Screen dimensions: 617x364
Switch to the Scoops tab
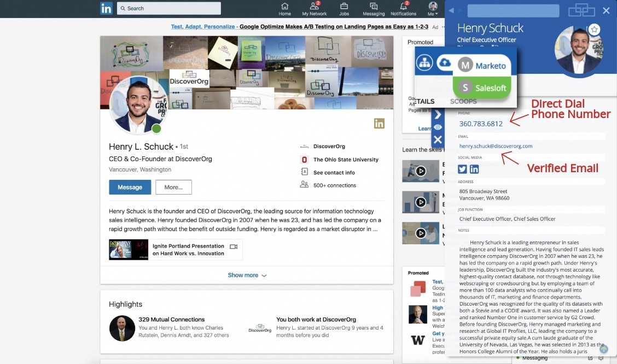[x=463, y=101]
